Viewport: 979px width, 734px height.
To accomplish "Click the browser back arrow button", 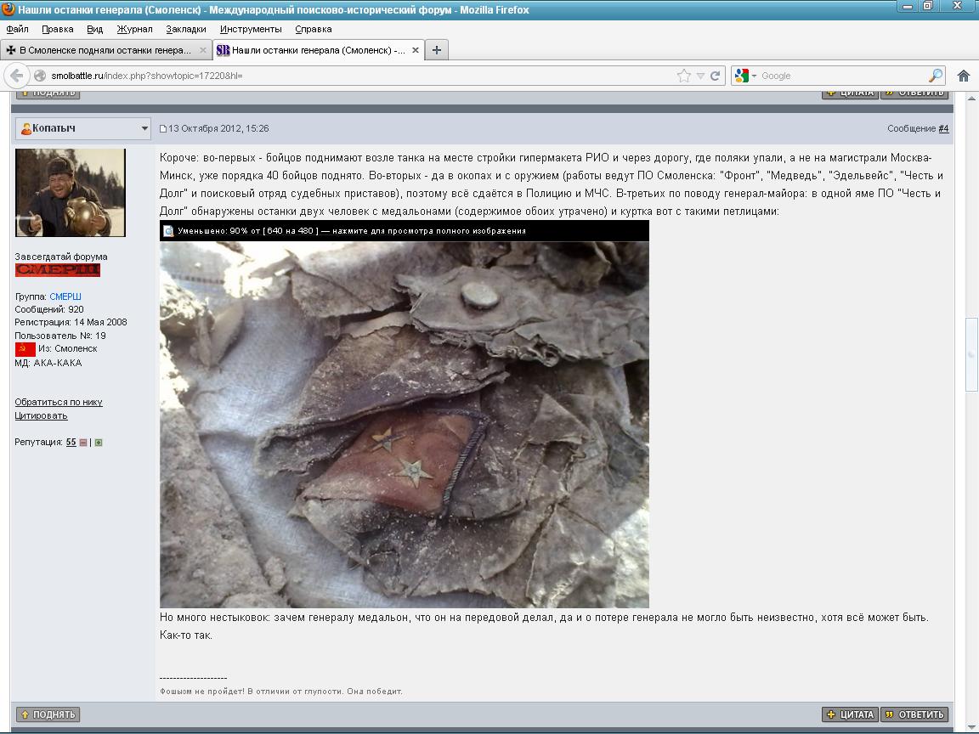I will (17, 76).
